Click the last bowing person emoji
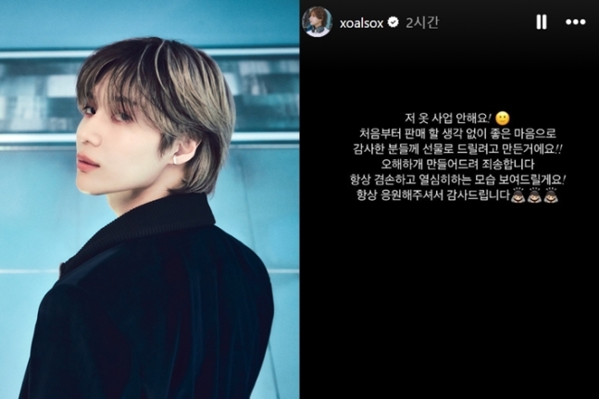Image resolution: width=599 pixels, height=399 pixels. click(551, 195)
